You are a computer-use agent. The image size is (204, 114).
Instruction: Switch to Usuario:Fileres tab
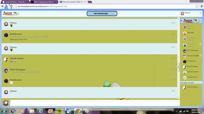point(15,2)
